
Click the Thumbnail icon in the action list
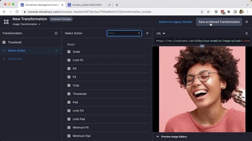pos(69,94)
